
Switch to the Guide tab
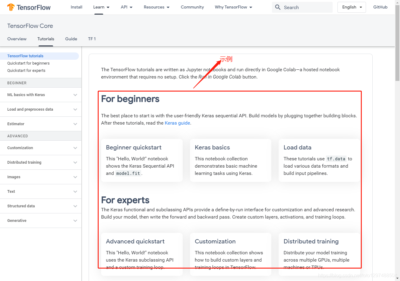71,39
